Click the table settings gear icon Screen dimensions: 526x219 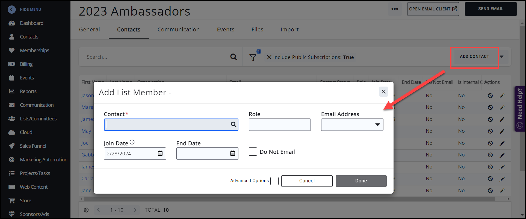[86, 210]
